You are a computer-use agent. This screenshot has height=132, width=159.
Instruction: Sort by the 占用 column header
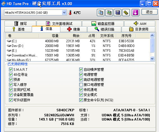point(89,36)
